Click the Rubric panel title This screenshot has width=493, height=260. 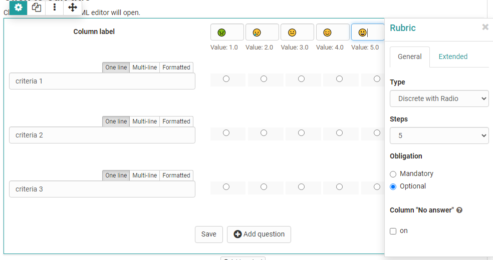(403, 28)
